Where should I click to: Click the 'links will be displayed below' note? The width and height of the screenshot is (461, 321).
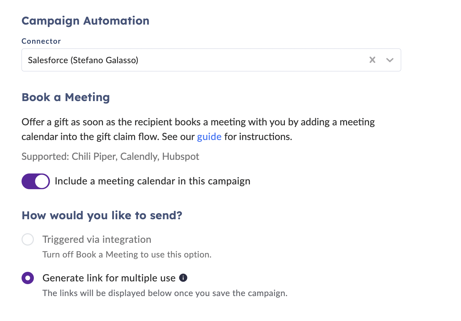[165, 293]
